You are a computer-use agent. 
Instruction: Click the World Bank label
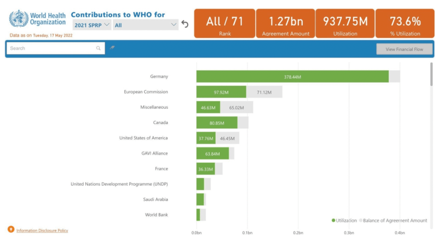tap(157, 215)
